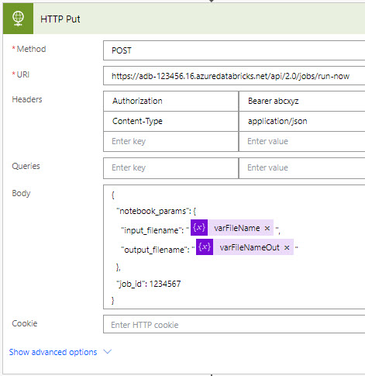Expand Show advanced options chevron
Image resolution: width=365 pixels, height=376 pixels.
pyautogui.click(x=107, y=352)
